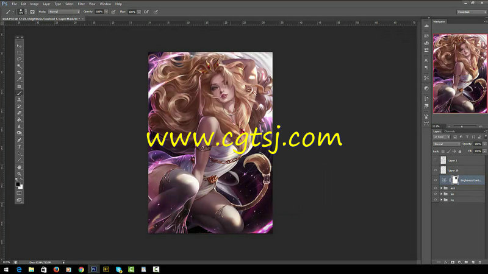Image resolution: width=488 pixels, height=274 pixels.
Task: Select the Brush tool in toolbox
Action: pyautogui.click(x=20, y=93)
